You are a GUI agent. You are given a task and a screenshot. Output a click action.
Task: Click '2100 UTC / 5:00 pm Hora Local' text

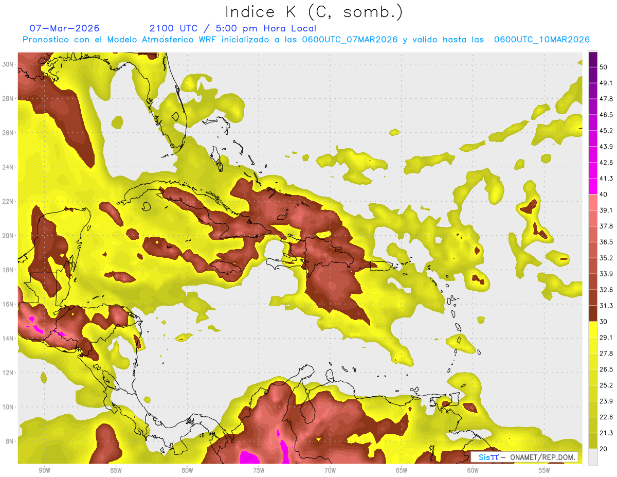(x=233, y=28)
